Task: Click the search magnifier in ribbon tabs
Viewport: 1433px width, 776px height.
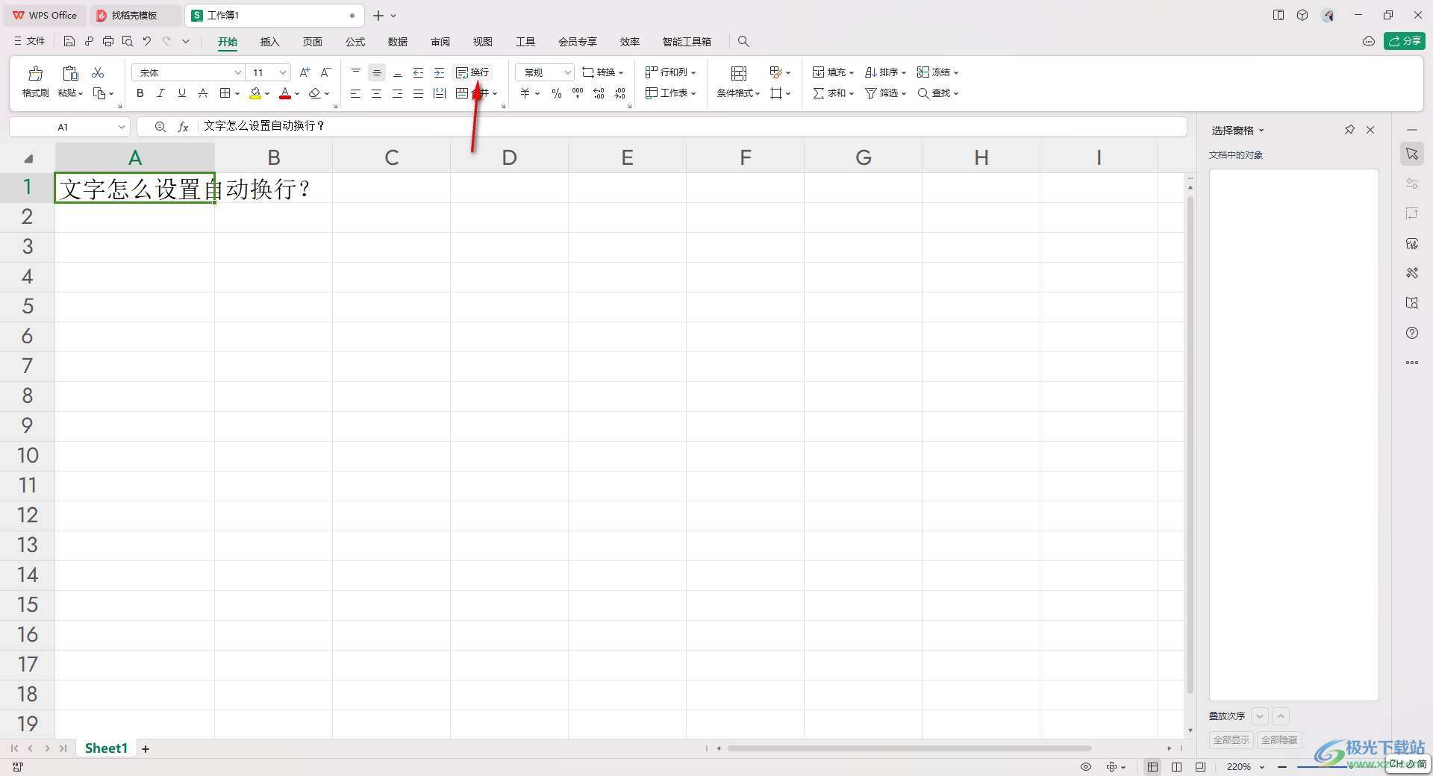Action: tap(743, 42)
